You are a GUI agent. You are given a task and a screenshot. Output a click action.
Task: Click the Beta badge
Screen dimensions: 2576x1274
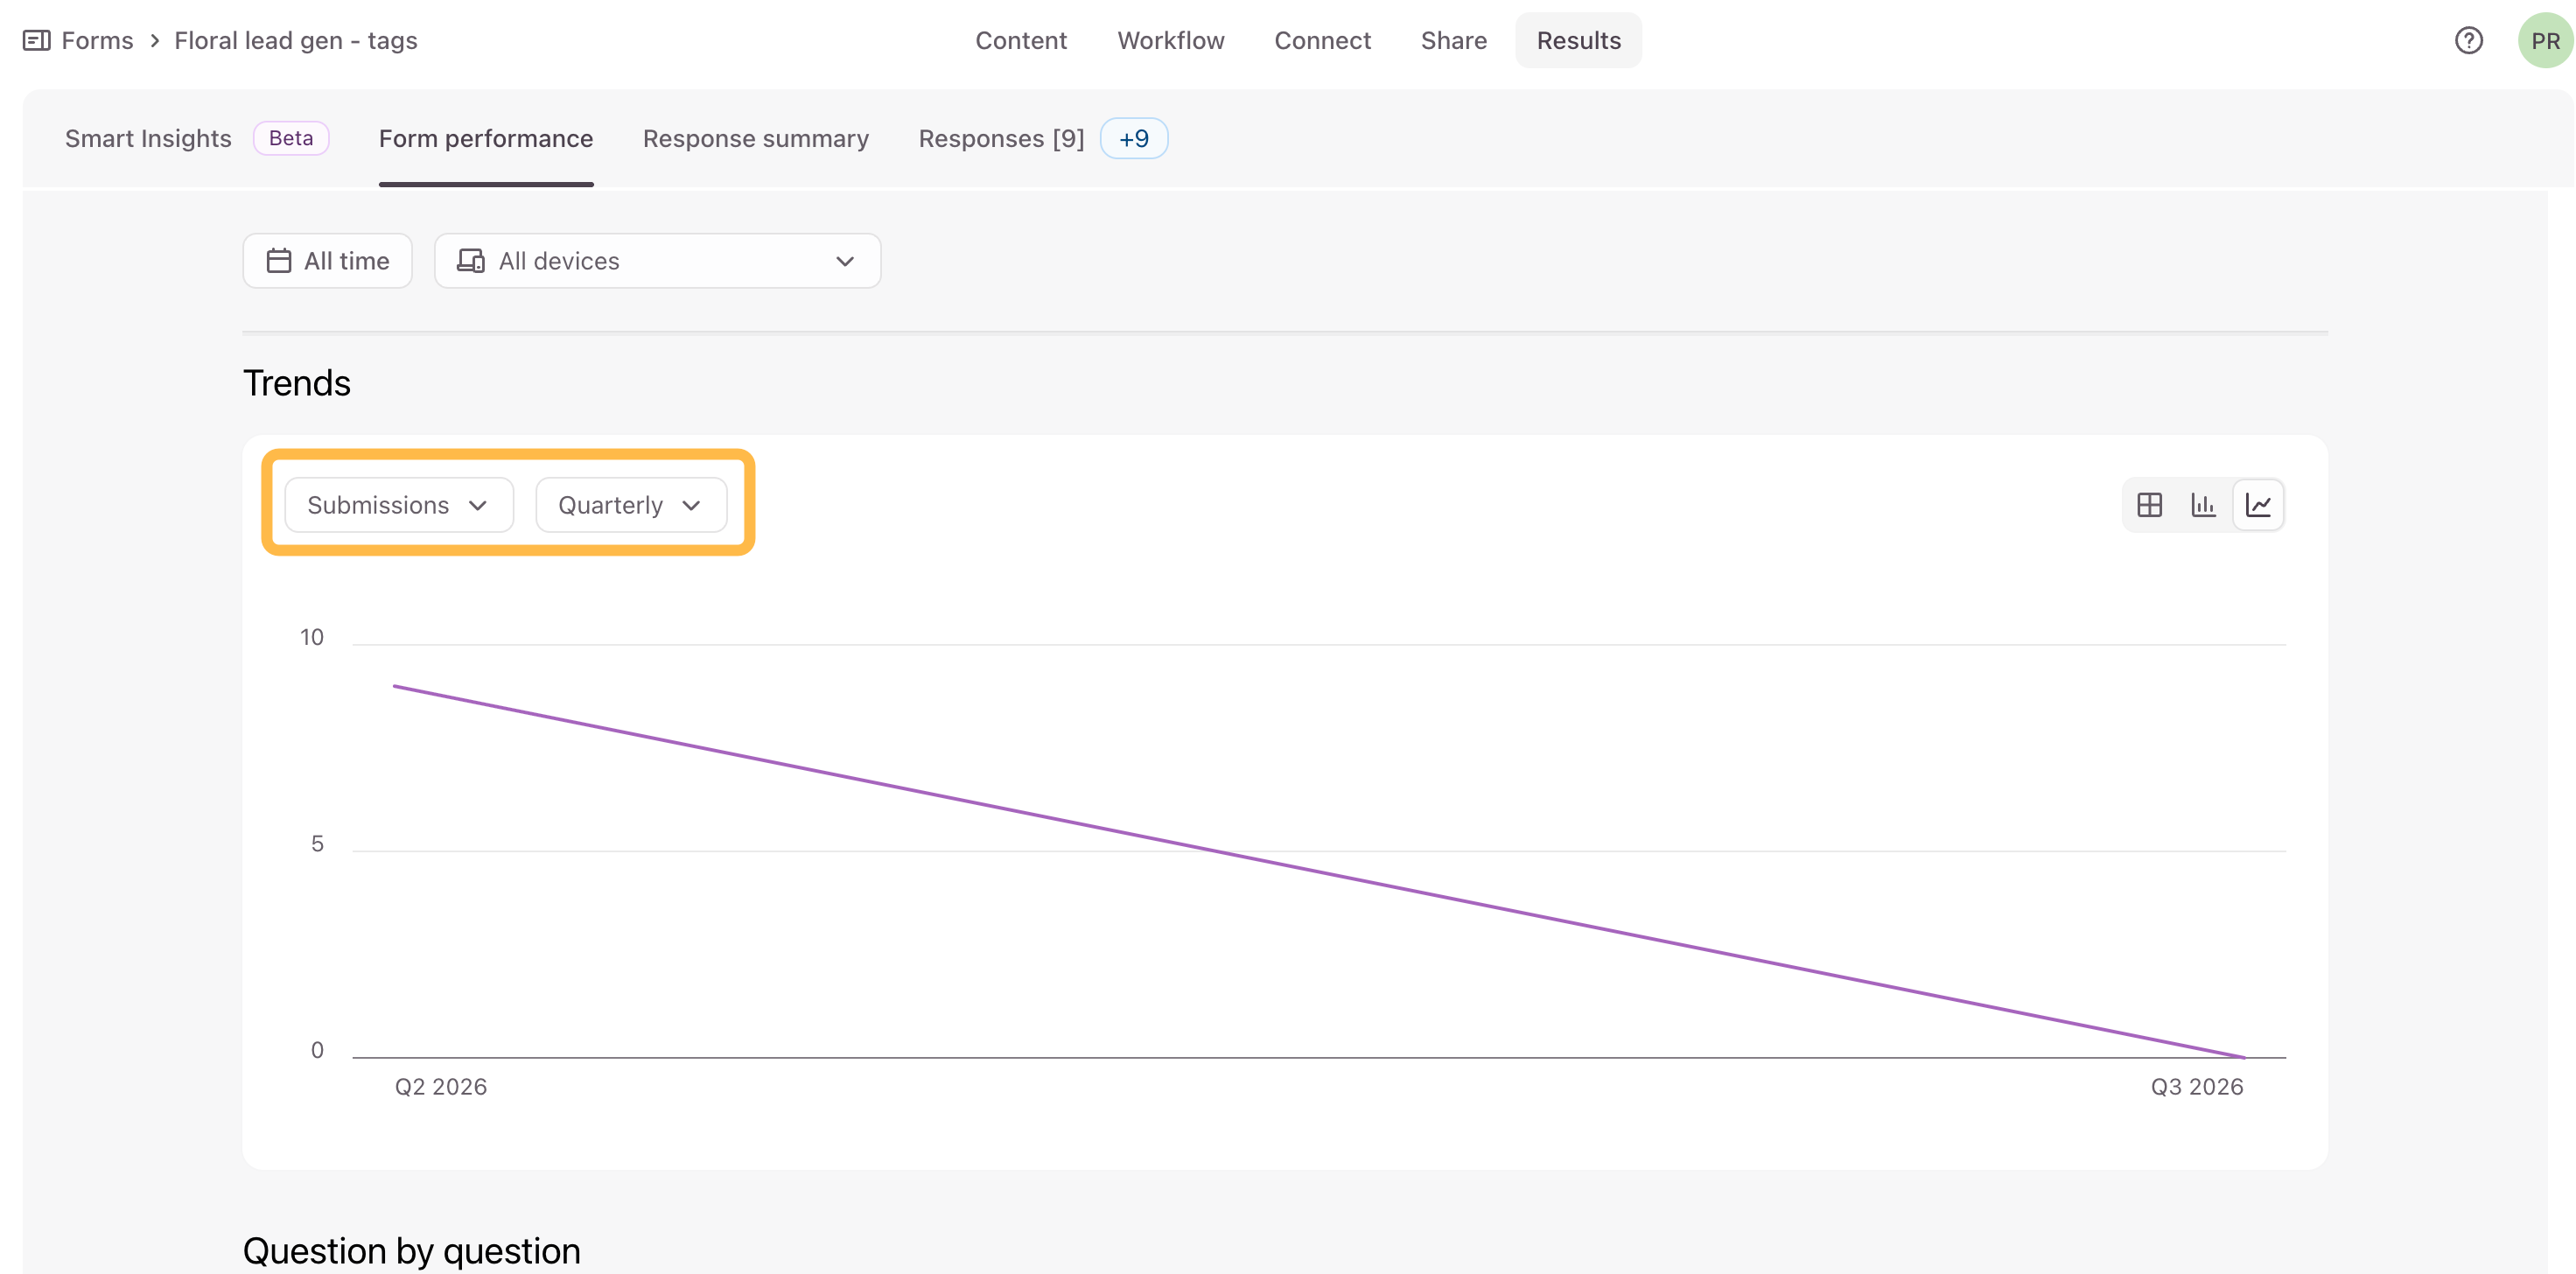tap(291, 139)
